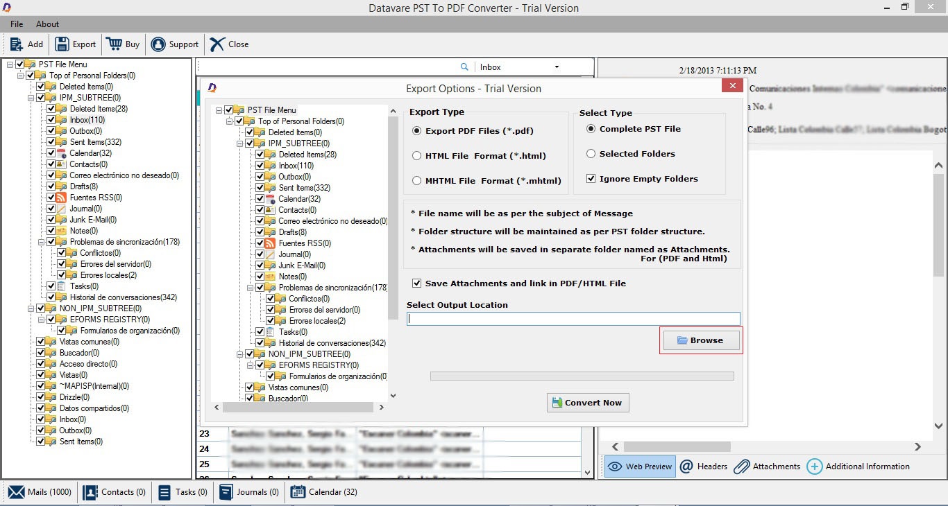Collapse Top of Personal Folders in export dialog
This screenshot has width=948, height=506.
(x=230, y=121)
